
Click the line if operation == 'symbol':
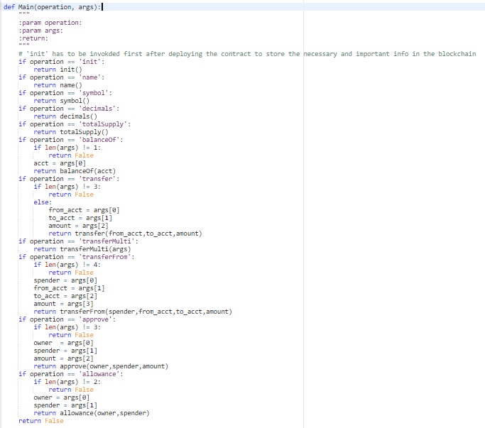(x=65, y=93)
